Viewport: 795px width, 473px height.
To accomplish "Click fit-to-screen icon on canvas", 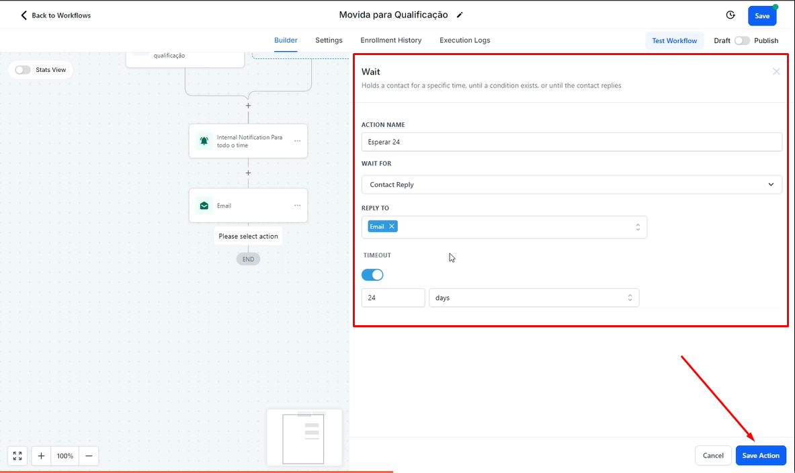I will [17, 456].
